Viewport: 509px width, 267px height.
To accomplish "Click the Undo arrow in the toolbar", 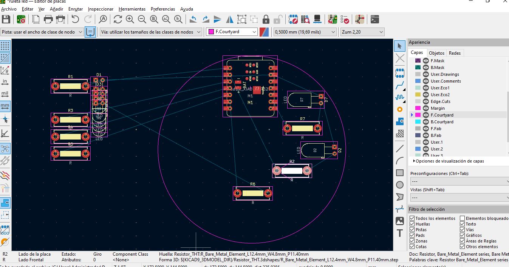I will point(75,19).
